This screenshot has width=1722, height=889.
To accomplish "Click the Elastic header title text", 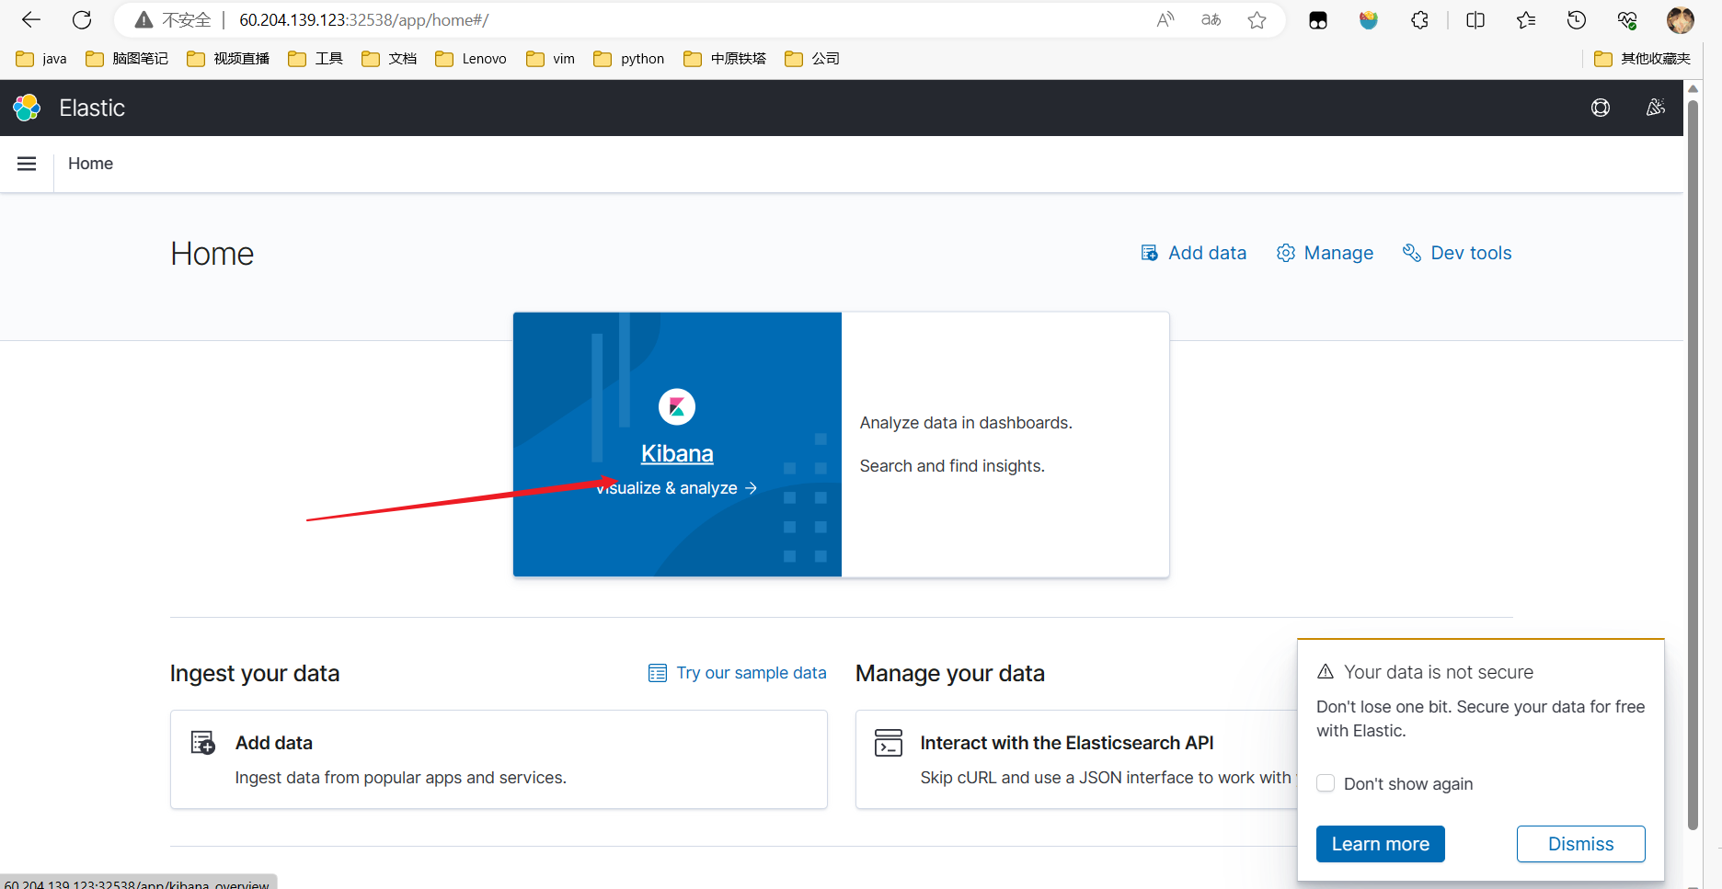I will [x=92, y=108].
